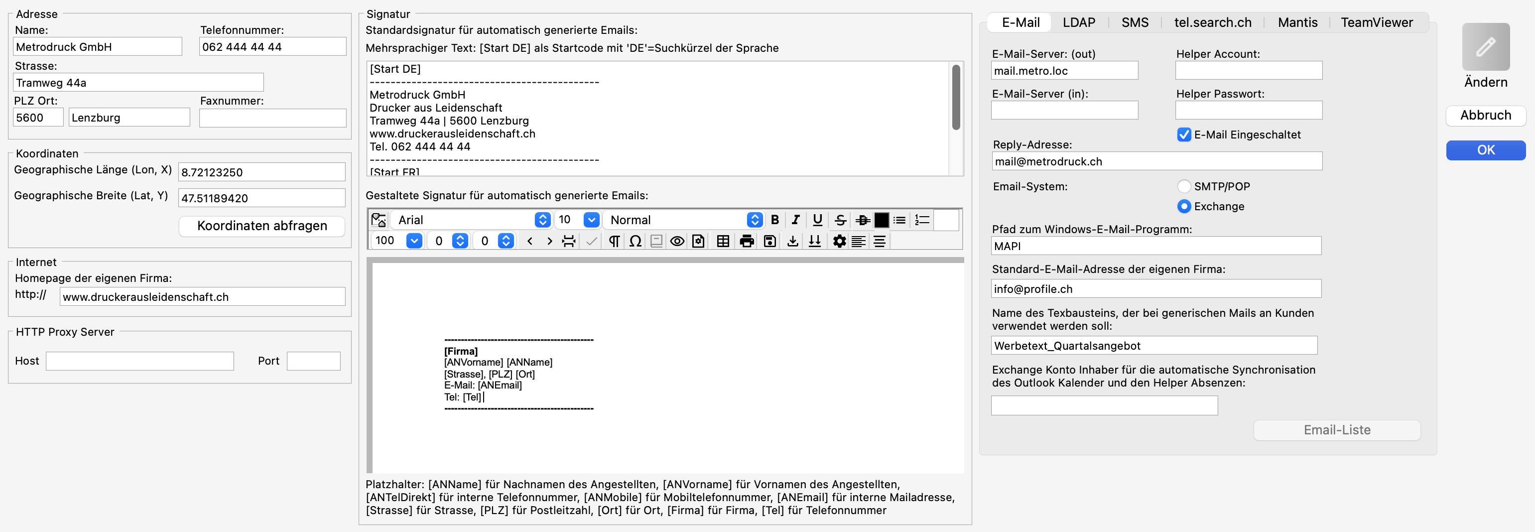Print the signature with printer icon
The width and height of the screenshot is (1535, 532).
tap(746, 241)
